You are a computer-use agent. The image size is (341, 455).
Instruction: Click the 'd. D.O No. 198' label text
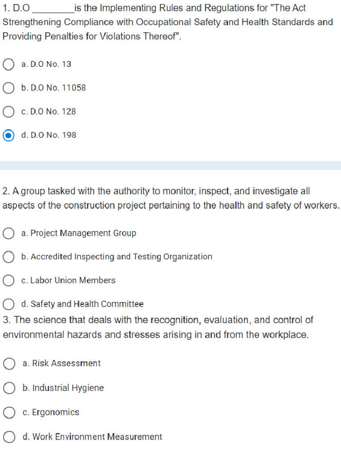coord(49,135)
